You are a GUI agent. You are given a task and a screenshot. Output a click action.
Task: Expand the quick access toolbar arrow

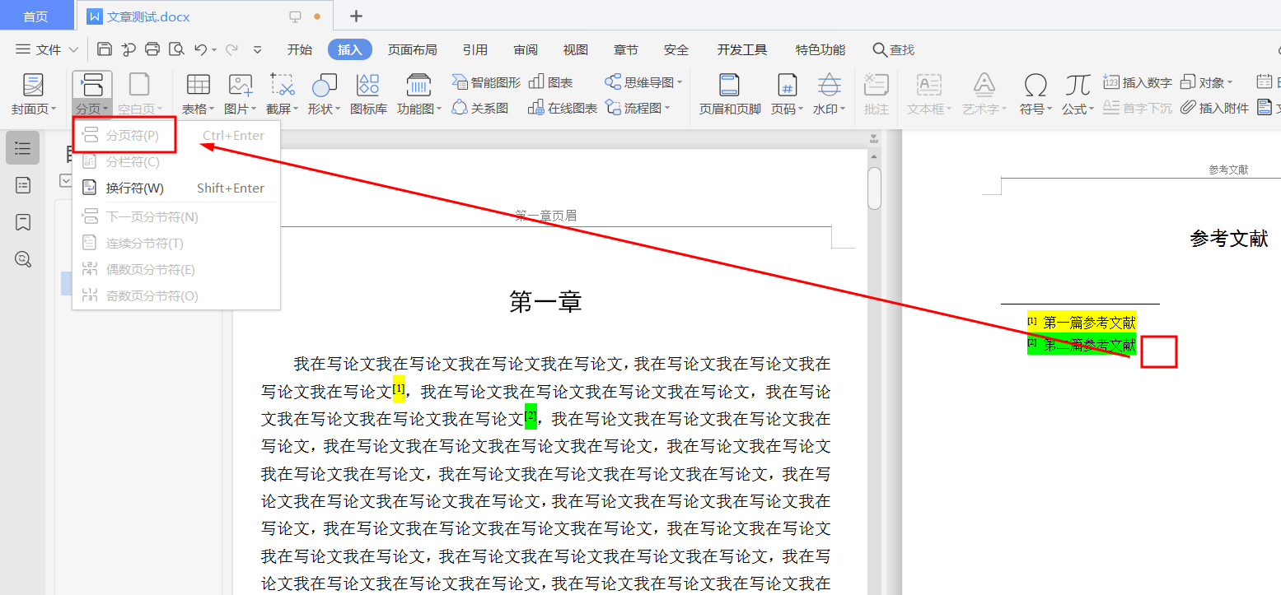click(x=257, y=49)
